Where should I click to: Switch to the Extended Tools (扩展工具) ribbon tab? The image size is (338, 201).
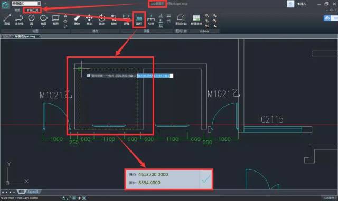point(33,10)
